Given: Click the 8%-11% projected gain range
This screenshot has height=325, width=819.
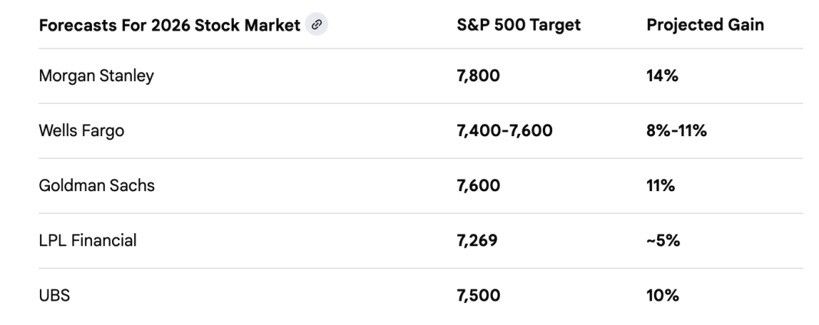Looking at the screenshot, I should click(676, 131).
